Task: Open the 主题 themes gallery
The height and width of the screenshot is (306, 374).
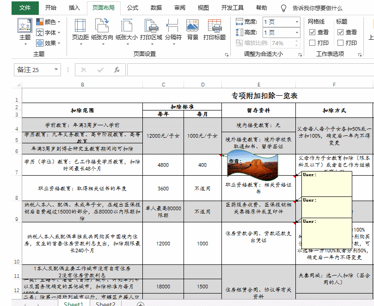Action: [x=25, y=32]
